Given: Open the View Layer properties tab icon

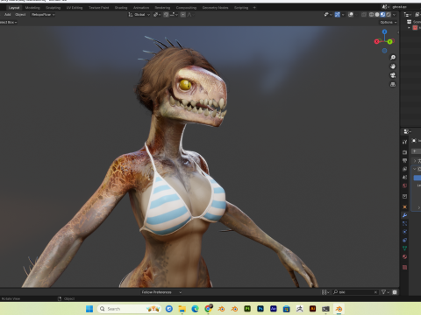Looking at the screenshot, I should click(x=404, y=169).
